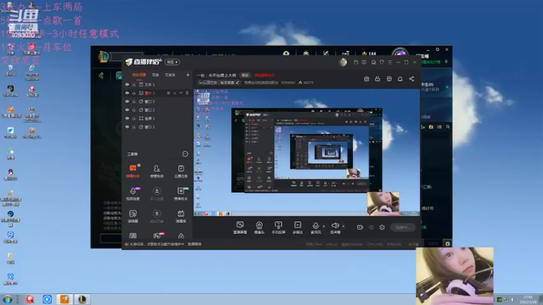
Task: Toggle the eye icon for 窗口 3
Action: pyautogui.click(x=127, y=102)
